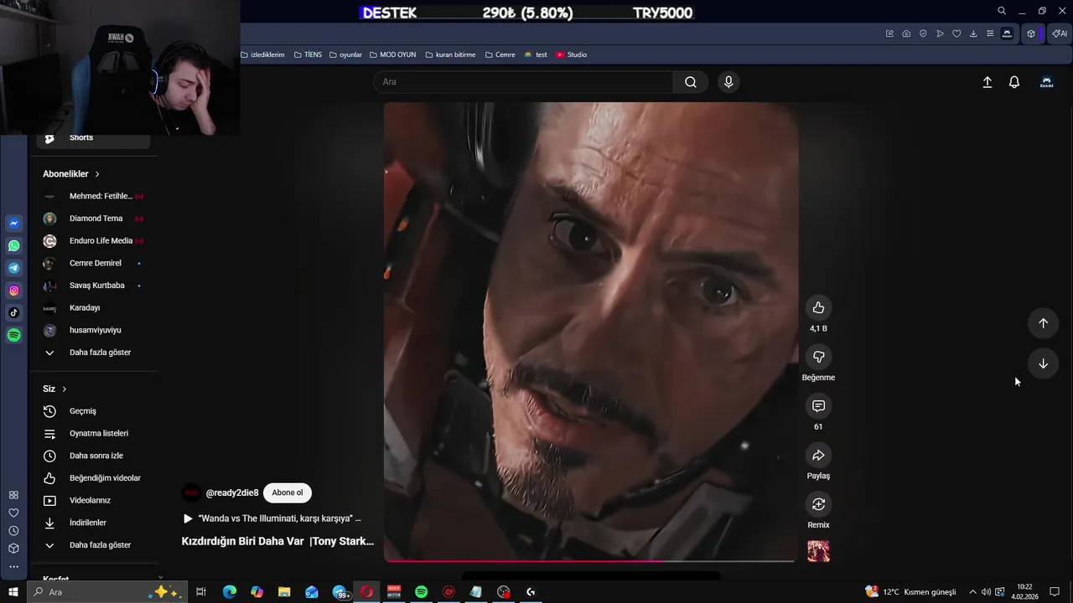This screenshot has width=1073, height=603.
Task: Open the Cemre Demirel subscription
Action: coord(93,263)
